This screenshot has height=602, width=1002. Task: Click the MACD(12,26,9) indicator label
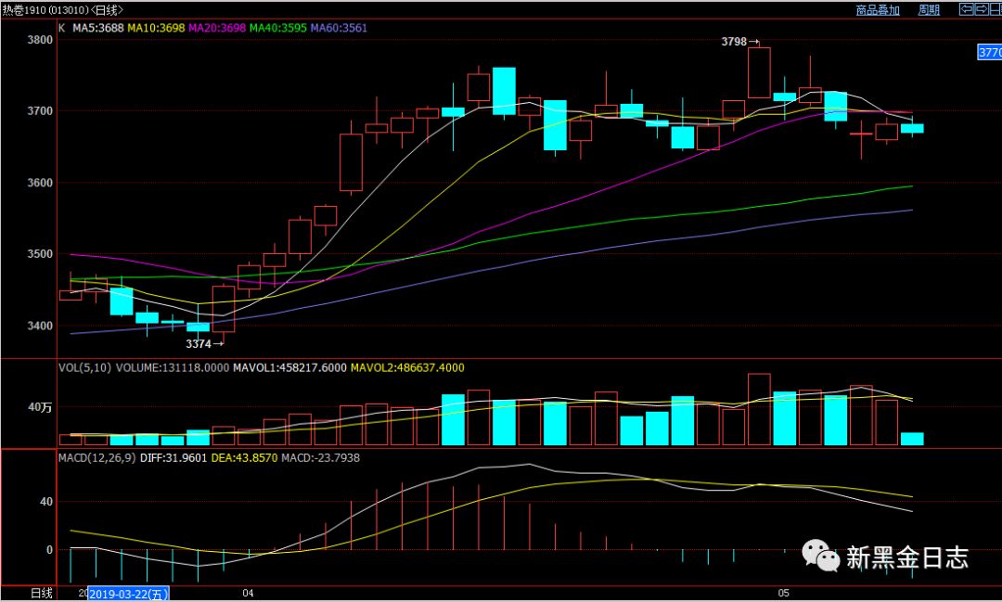coord(97,458)
